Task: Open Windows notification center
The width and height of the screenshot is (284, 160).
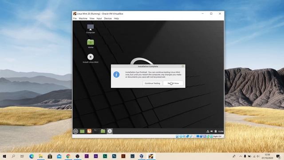Action: pos(278,156)
